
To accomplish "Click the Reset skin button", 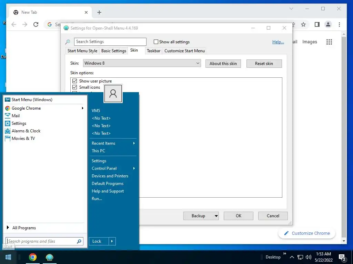I will pos(264,64).
